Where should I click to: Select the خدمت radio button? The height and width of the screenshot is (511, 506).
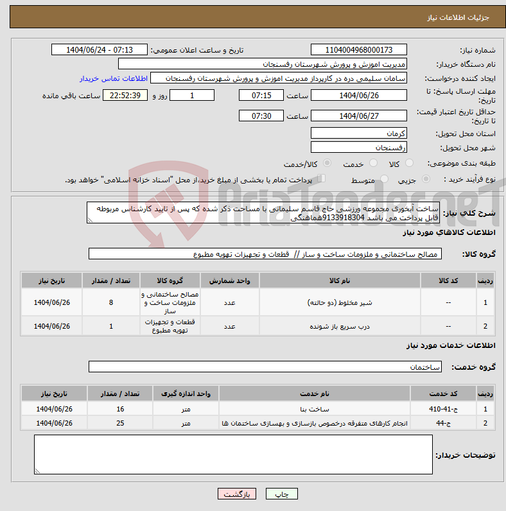[373, 163]
